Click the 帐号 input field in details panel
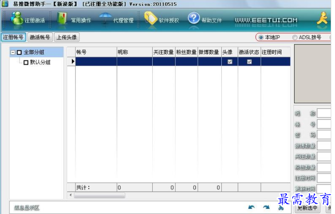This screenshot has height=214, width=335. (x=324, y=124)
